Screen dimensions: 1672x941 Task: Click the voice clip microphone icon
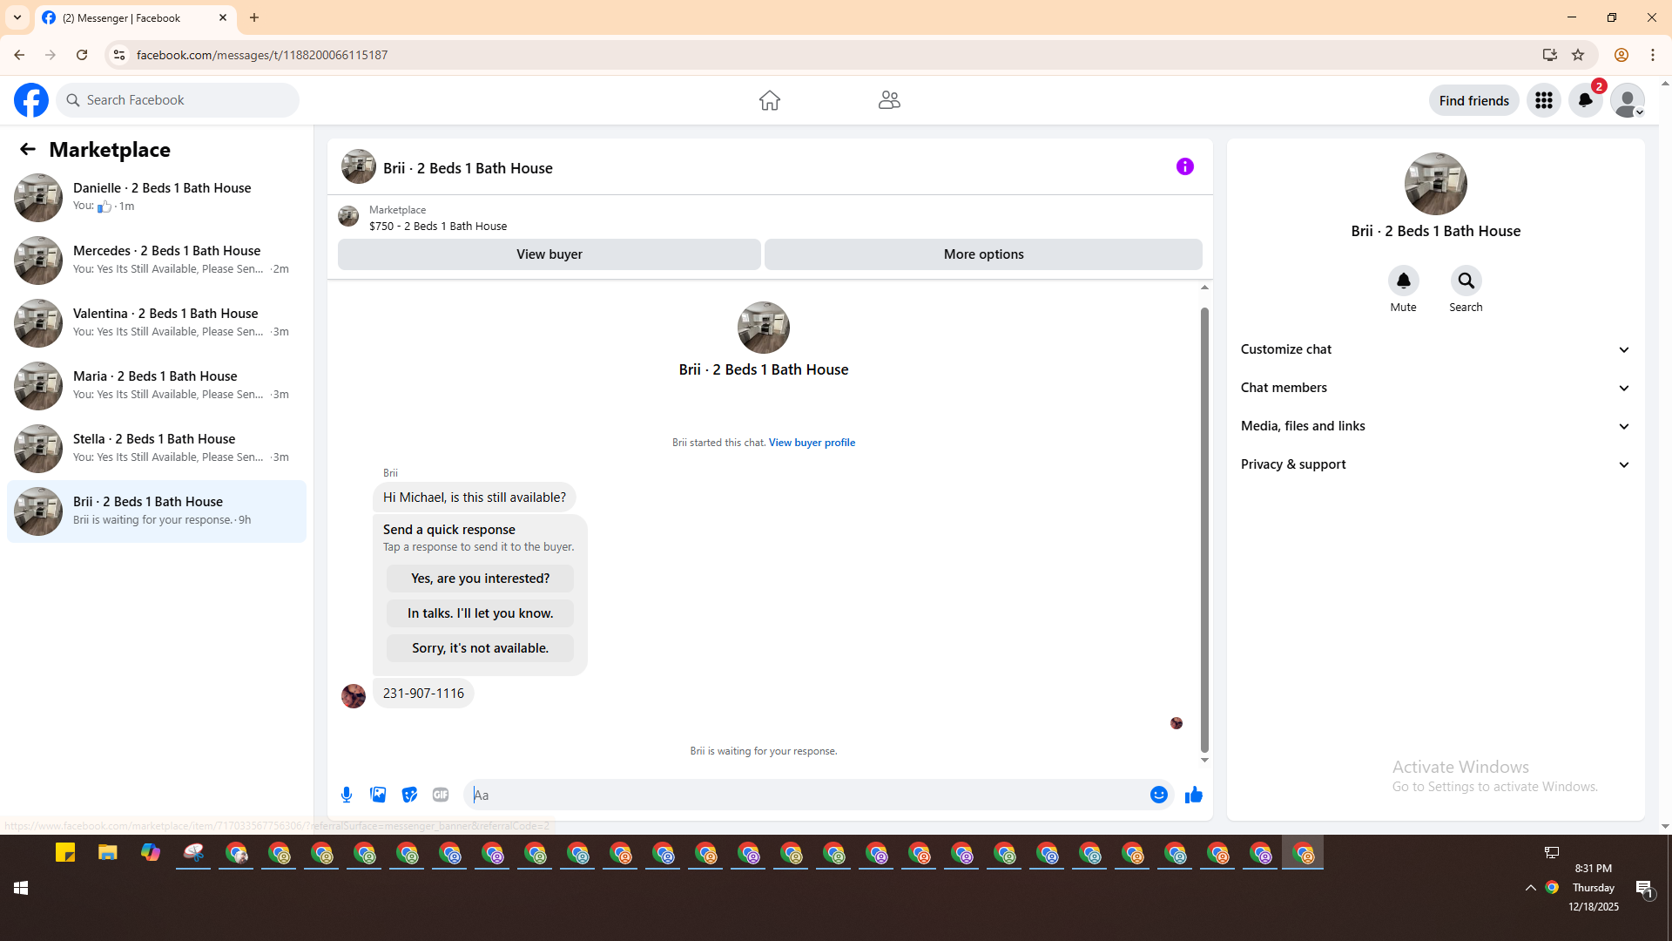[347, 795]
